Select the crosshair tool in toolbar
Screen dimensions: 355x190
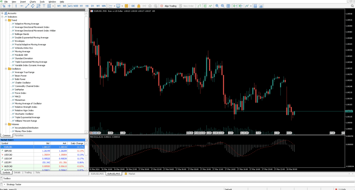click(x=9, y=6)
